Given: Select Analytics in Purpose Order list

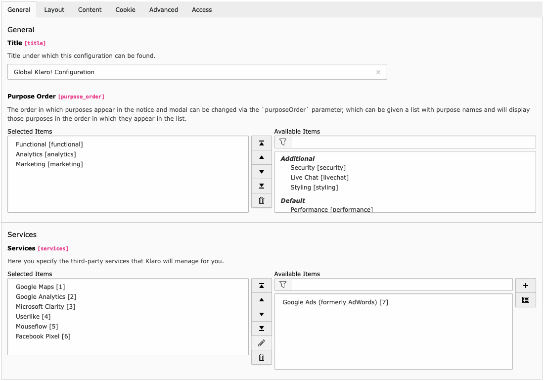Looking at the screenshot, I should tap(46, 154).
